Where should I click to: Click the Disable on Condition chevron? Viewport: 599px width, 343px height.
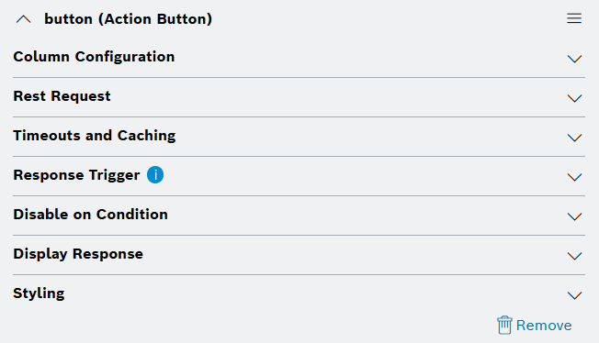pos(574,216)
